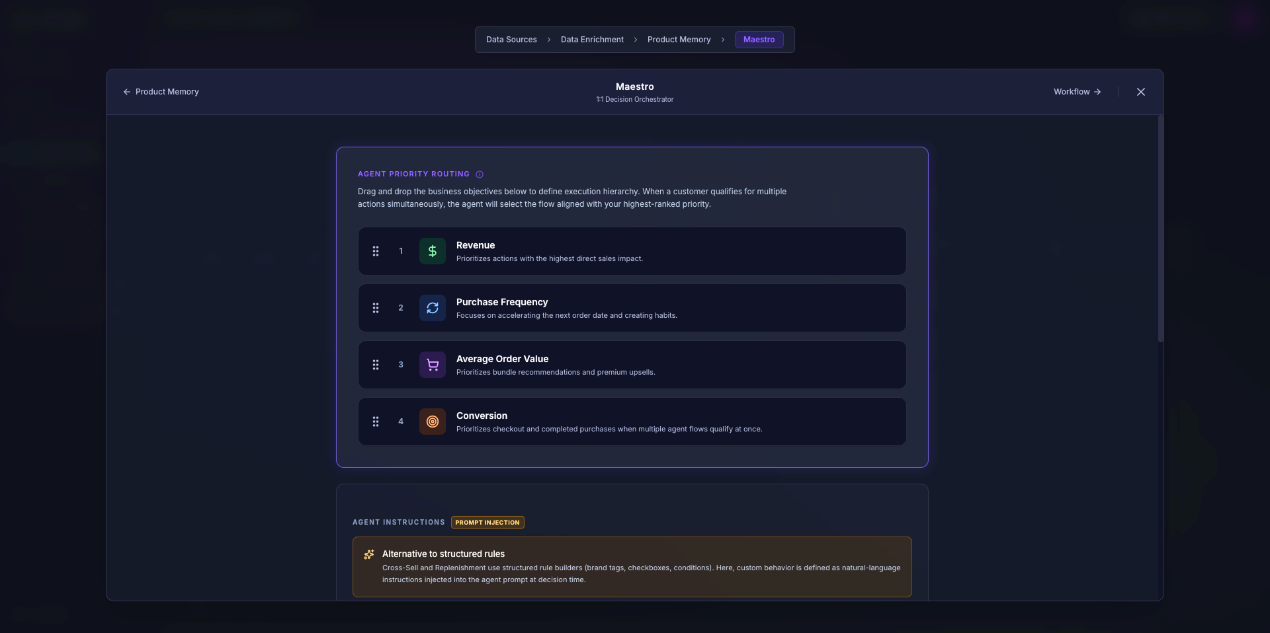Click the drag handle on Conversion row
The width and height of the screenshot is (1270, 633).
pos(376,422)
